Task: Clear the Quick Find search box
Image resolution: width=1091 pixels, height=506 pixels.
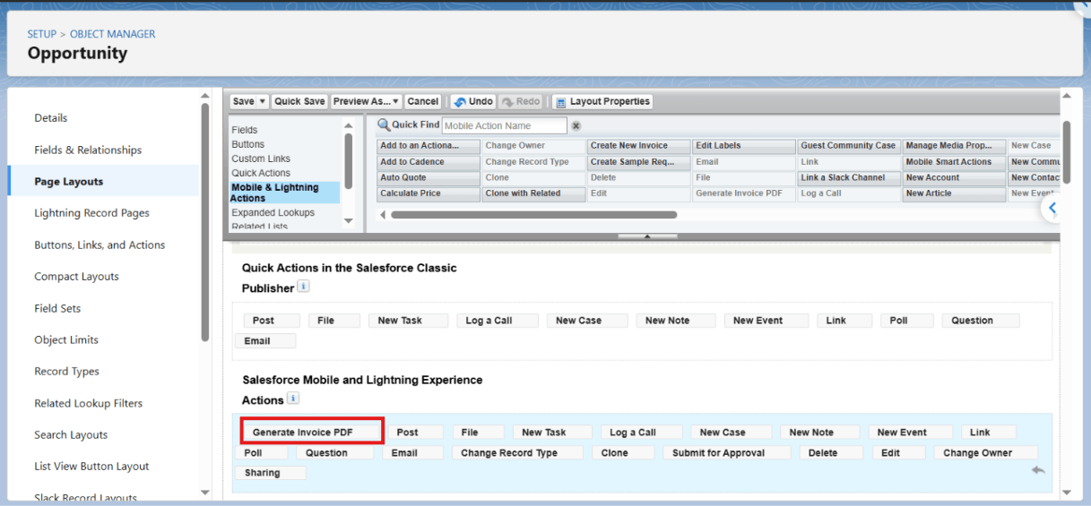Action: pos(576,126)
